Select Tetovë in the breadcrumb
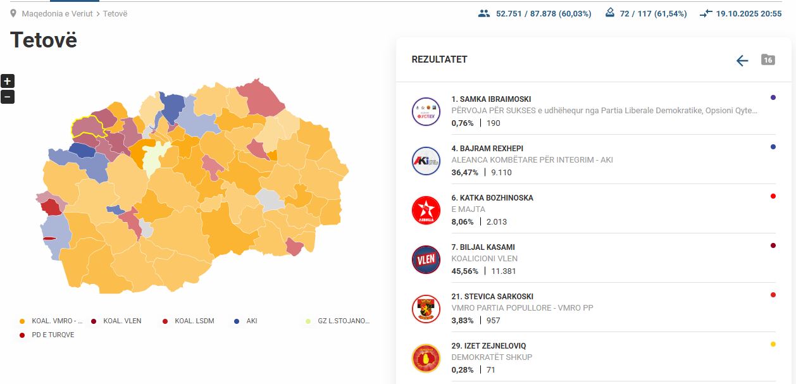This screenshot has width=796, height=384. coord(115,13)
